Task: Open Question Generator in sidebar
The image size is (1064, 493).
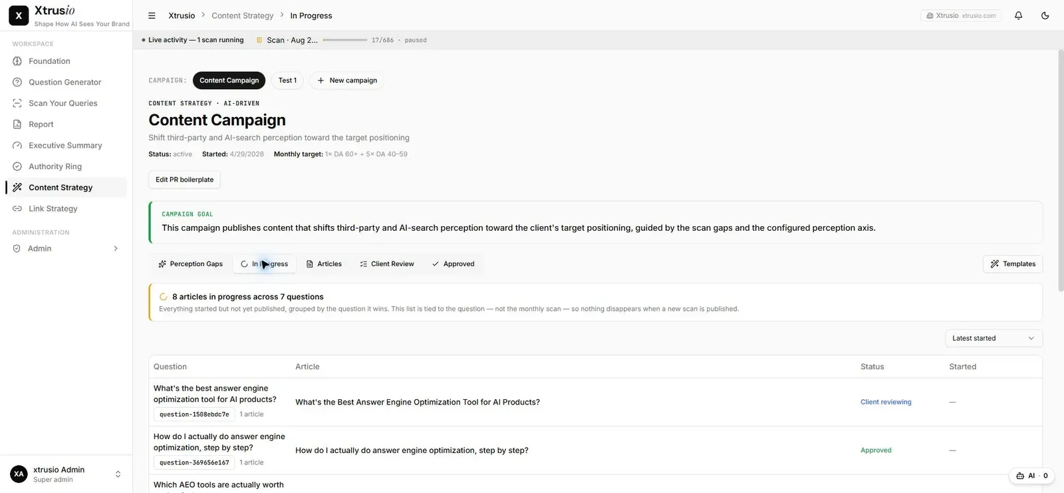Action: (x=66, y=82)
